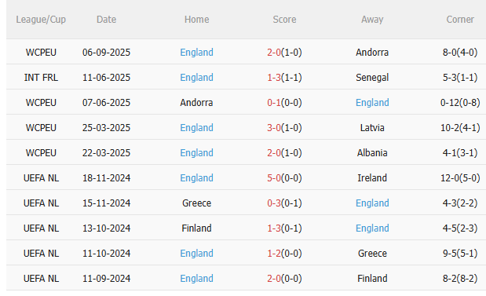This screenshot has height=296, width=486.
Task: Click the 0-12(0-8) corner result
Action: (460, 102)
